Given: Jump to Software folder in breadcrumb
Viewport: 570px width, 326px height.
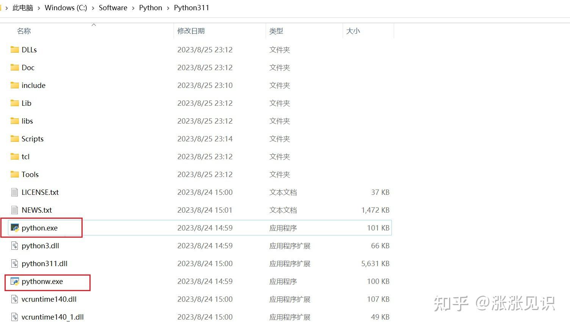Looking at the screenshot, I should [x=113, y=8].
